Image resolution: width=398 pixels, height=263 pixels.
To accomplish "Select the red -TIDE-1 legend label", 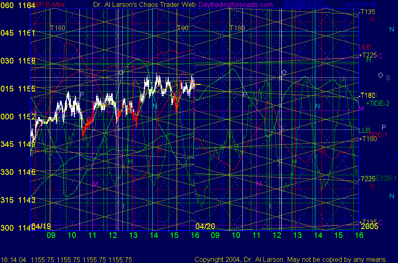I will pyautogui.click(x=377, y=134).
